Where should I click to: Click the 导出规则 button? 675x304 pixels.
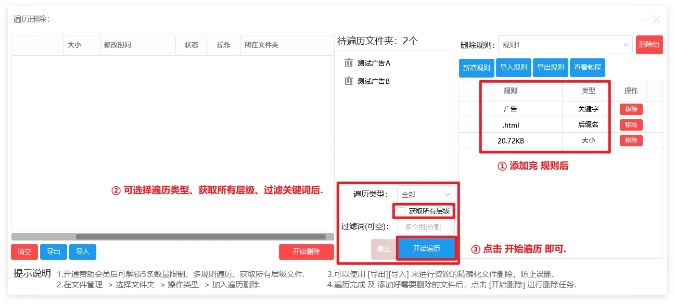point(550,68)
